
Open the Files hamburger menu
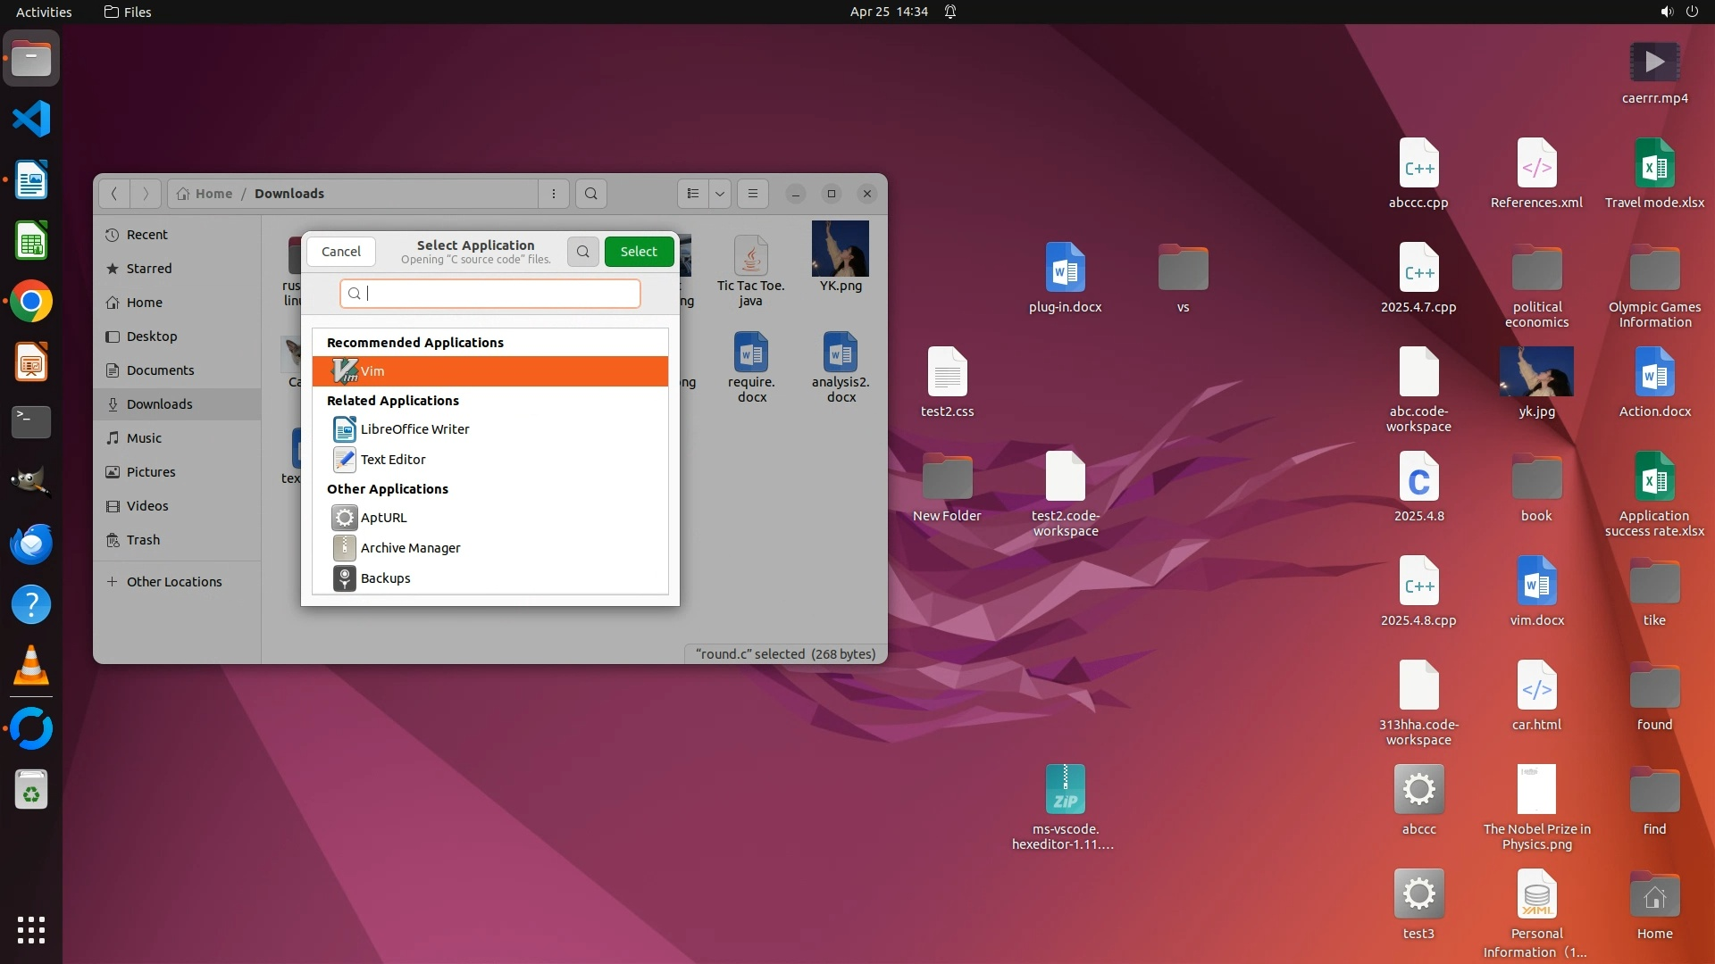pyautogui.click(x=753, y=194)
